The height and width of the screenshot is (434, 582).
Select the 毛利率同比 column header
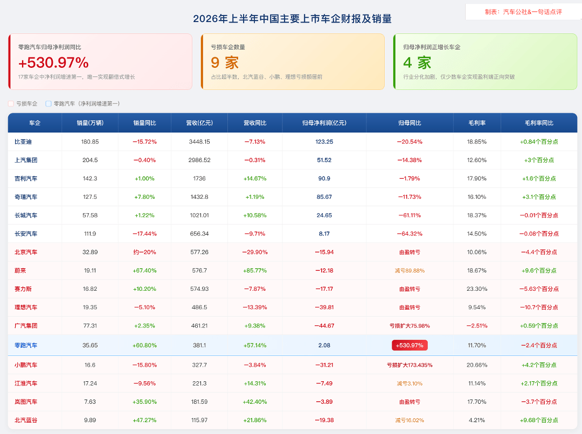click(x=539, y=123)
